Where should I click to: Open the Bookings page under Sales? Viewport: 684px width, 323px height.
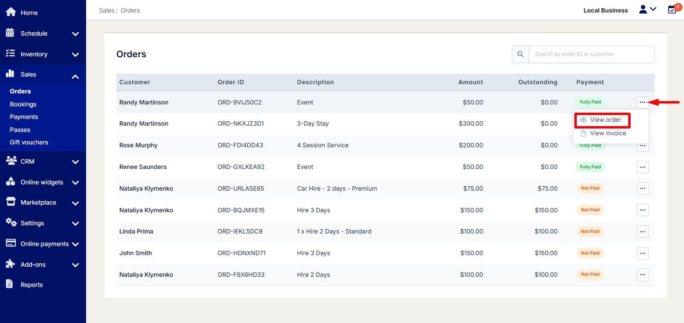click(x=23, y=104)
